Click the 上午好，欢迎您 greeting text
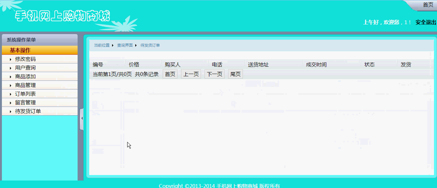The height and width of the screenshot is (188, 437). tap(381, 22)
